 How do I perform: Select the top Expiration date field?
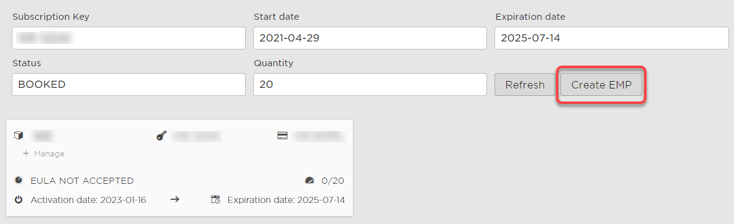611,38
